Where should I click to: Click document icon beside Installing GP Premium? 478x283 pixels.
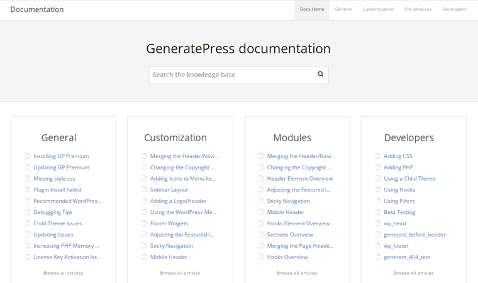[28, 156]
